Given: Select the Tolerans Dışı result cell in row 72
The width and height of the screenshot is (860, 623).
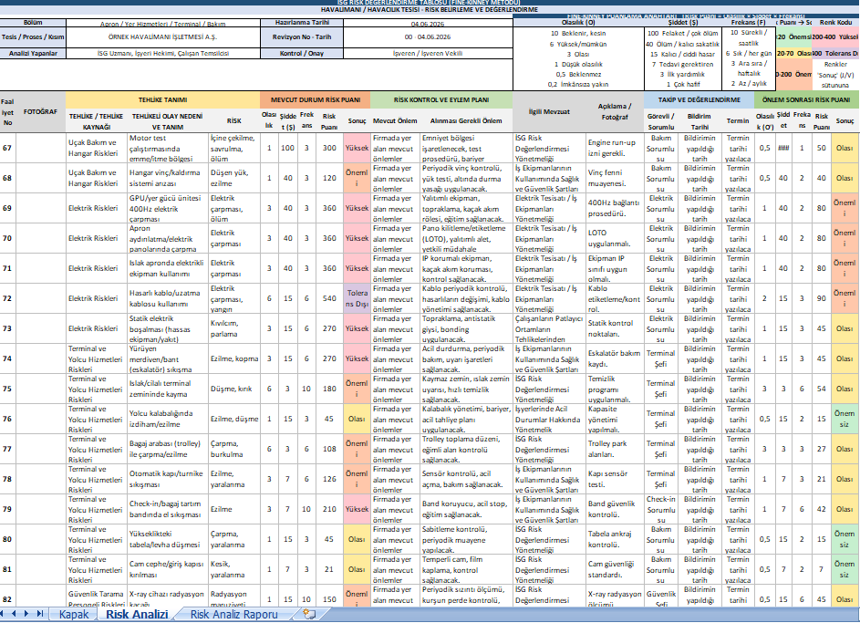Looking at the screenshot, I should [357, 298].
